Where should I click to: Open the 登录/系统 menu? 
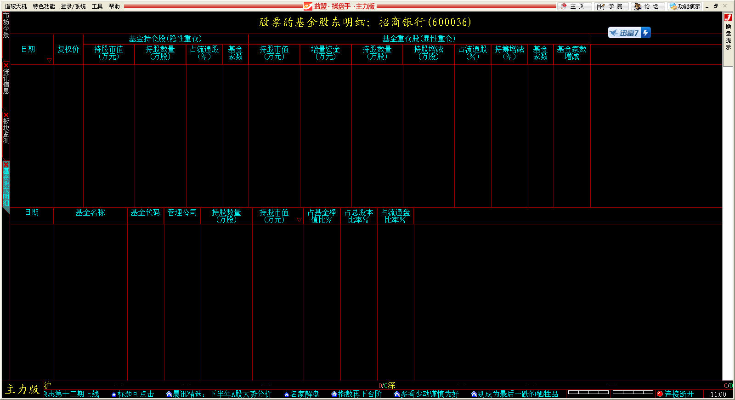click(x=73, y=6)
